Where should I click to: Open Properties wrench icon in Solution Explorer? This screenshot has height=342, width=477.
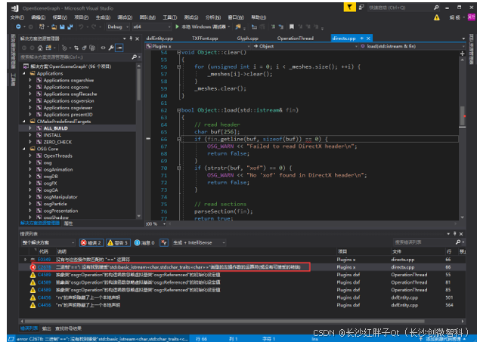[112, 48]
